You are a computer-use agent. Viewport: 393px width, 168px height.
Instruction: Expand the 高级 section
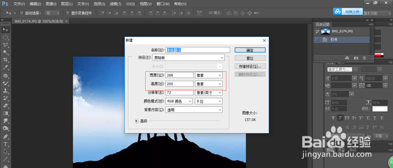coord(136,121)
